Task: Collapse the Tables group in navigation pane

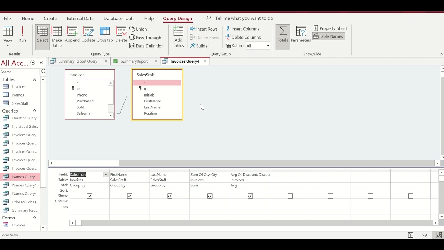Action: [x=34, y=80]
